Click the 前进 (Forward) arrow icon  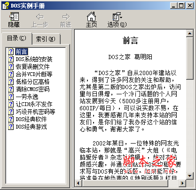[66, 17]
